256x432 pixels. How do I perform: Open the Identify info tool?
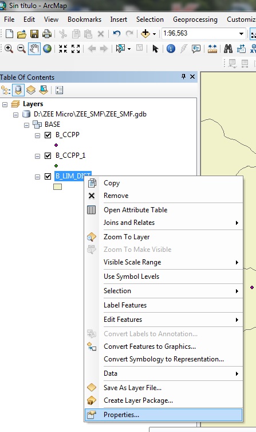tap(171, 49)
